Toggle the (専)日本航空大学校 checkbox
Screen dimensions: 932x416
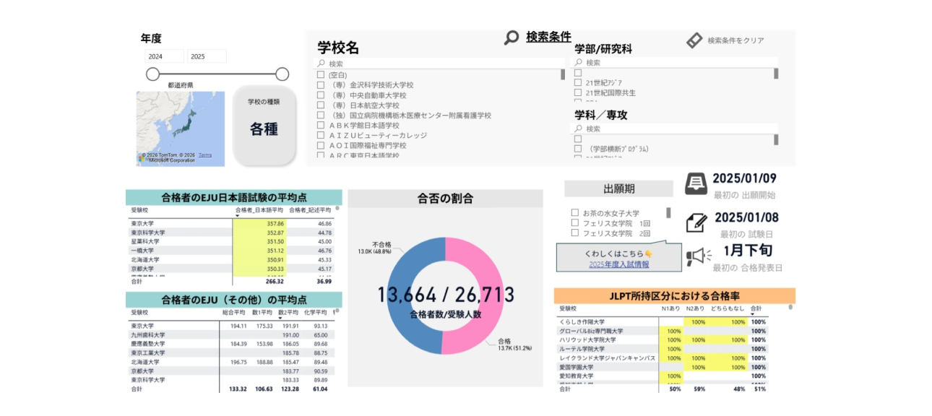point(320,105)
